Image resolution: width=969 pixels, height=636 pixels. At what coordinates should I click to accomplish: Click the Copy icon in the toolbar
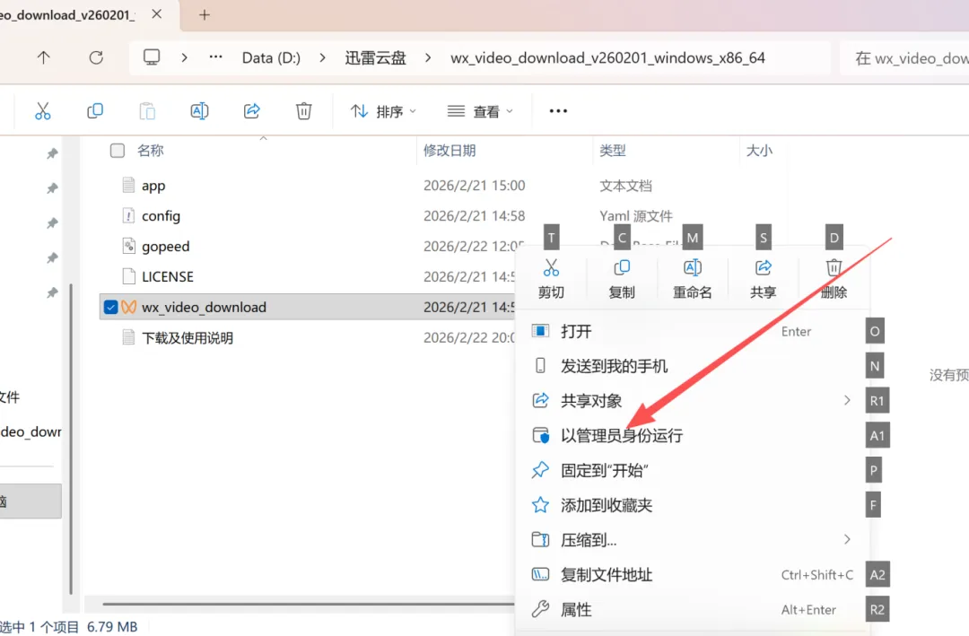[x=94, y=111]
